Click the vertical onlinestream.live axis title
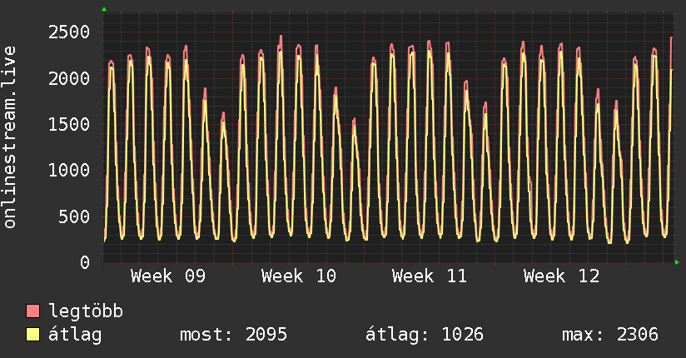The width and height of the screenshot is (686, 358). (x=10, y=137)
